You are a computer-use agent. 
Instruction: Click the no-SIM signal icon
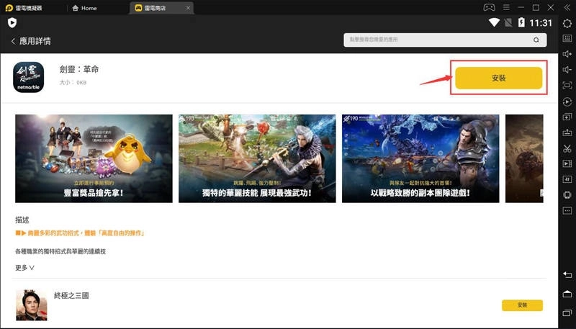pos(508,23)
